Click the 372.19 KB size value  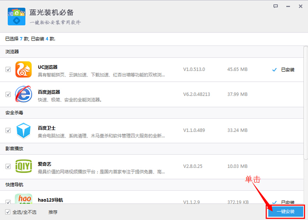pos(238,202)
